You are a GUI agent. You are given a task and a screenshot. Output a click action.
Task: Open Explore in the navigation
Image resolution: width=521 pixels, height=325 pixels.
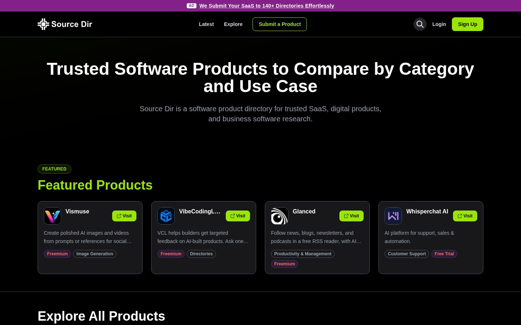[x=233, y=24]
